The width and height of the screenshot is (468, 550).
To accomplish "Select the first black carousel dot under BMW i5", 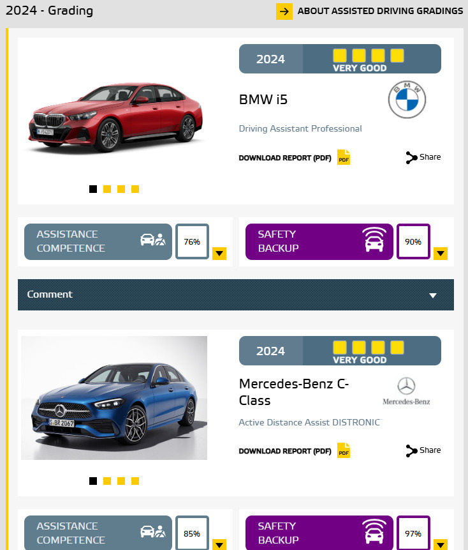I will [x=93, y=189].
